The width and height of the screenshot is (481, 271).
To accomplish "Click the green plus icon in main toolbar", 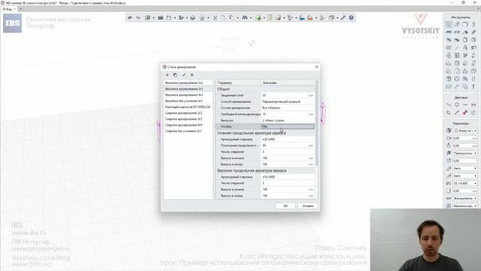I will tap(259, 18).
